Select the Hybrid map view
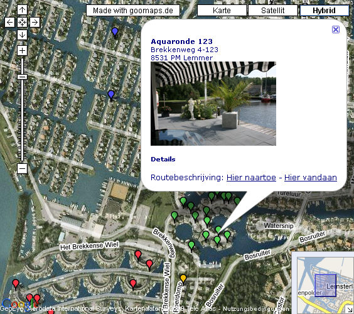 pos(324,11)
